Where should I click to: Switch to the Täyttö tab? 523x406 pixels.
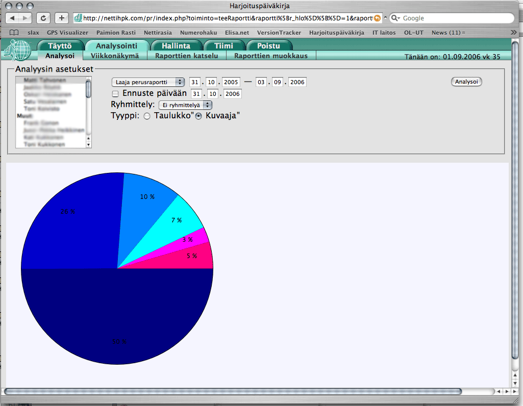pos(60,46)
